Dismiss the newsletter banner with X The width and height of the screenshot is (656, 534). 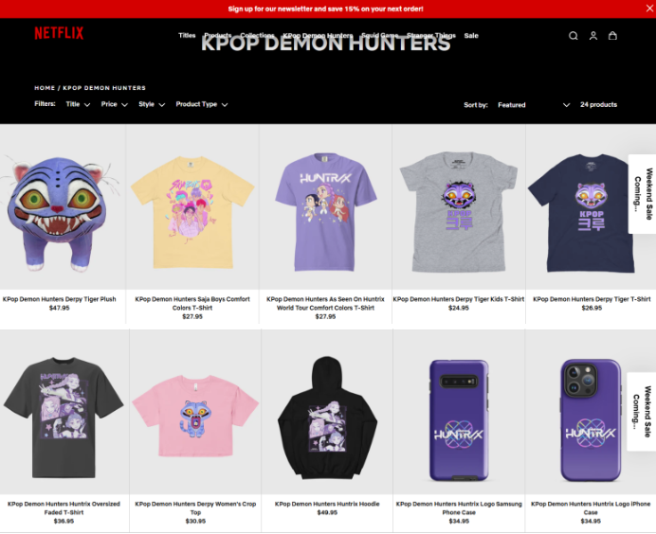649,9
